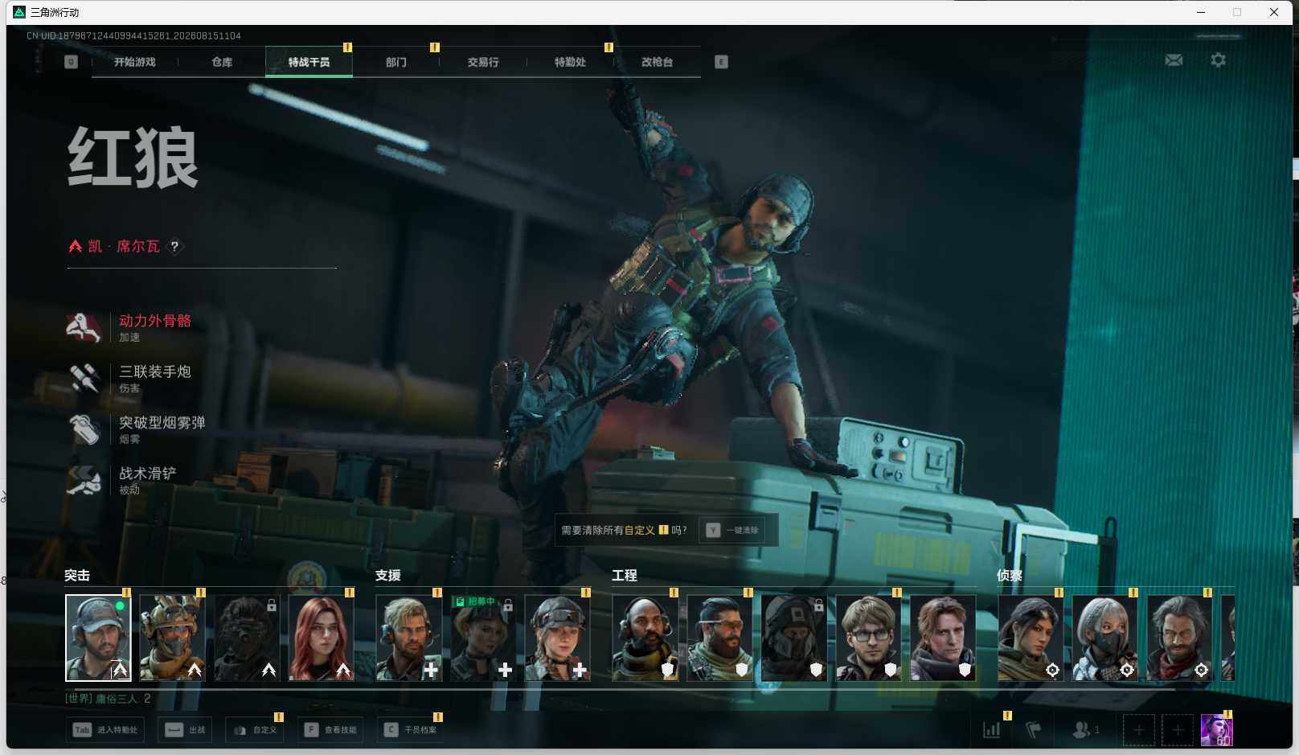Select the locked assault operator portrait
Screen dimensions: 1299x755
pyautogui.click(x=247, y=638)
